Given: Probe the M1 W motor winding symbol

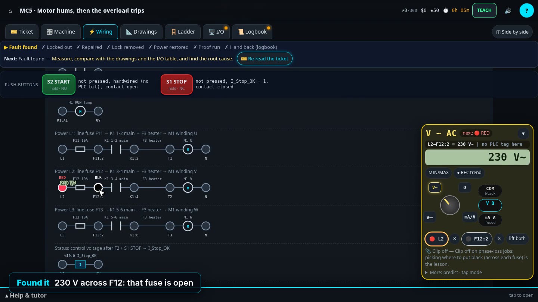Looking at the screenshot, I should pyautogui.click(x=188, y=226).
